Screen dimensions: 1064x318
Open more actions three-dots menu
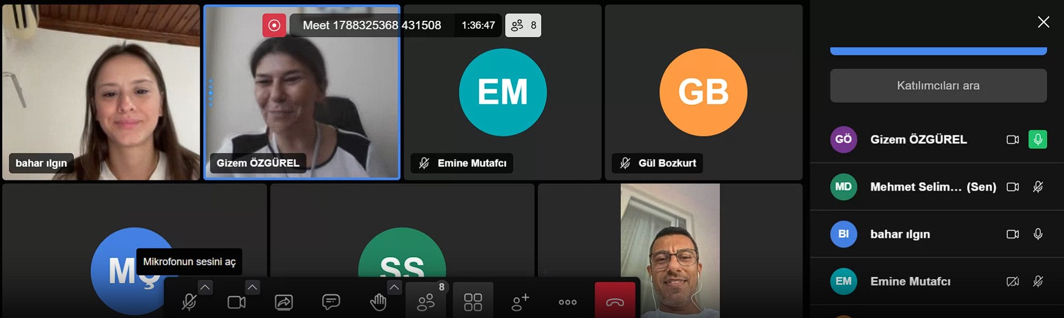[568, 302]
